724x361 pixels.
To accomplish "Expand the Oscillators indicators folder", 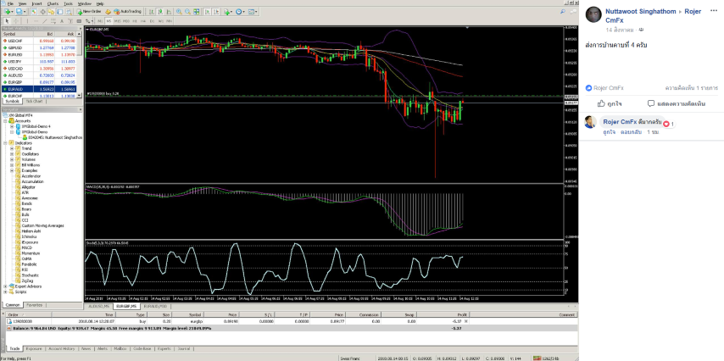I will 12,154.
